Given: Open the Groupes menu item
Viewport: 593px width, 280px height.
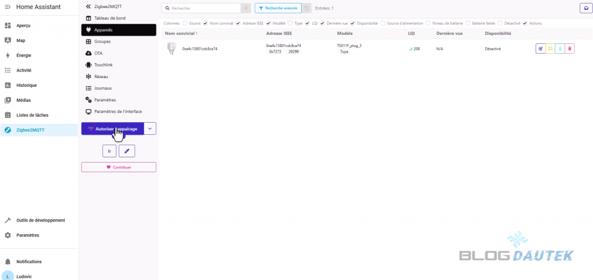Looking at the screenshot, I should click(x=102, y=42).
